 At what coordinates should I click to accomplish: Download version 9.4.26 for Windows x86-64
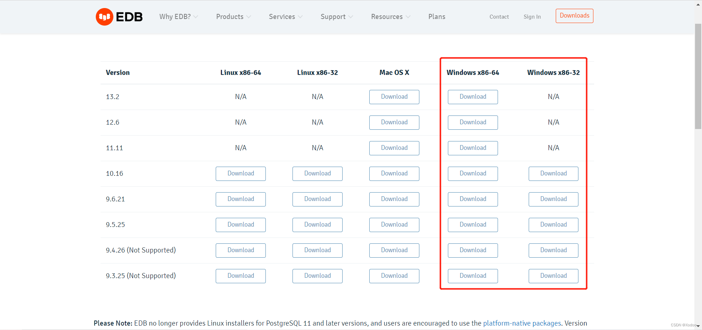pos(473,250)
